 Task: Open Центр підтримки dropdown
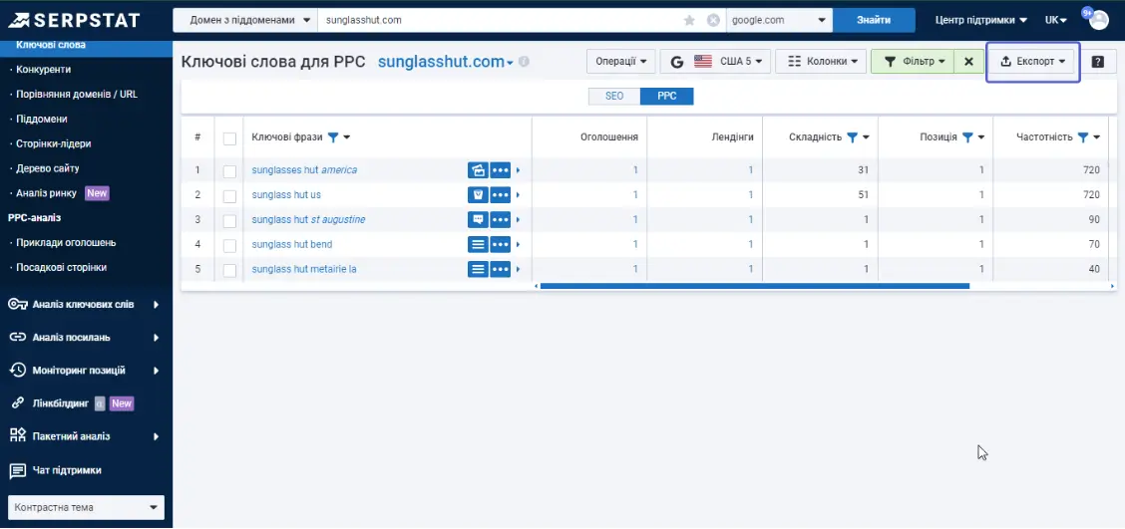tap(980, 20)
